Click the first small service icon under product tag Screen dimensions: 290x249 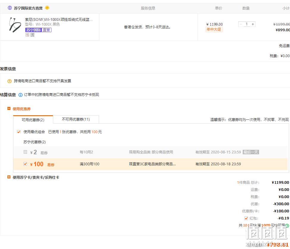pos(27,35)
